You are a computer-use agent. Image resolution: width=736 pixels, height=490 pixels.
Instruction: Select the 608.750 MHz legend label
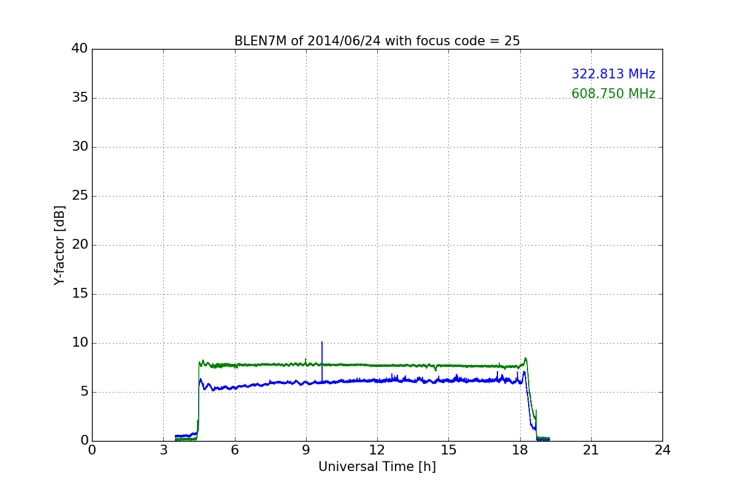coord(613,94)
